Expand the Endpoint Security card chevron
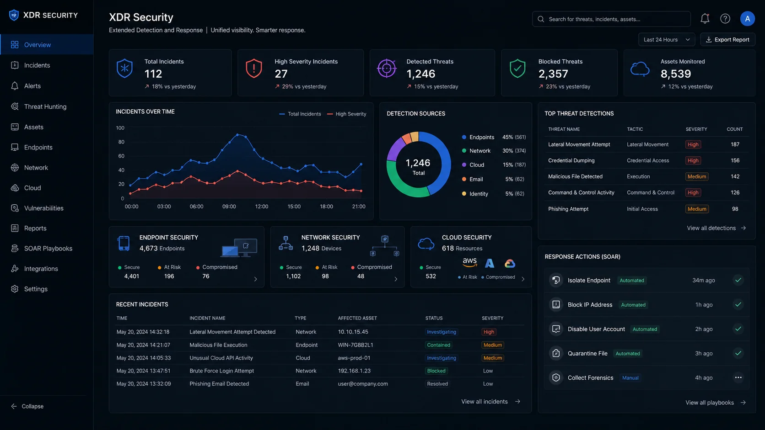This screenshot has height=430, width=765. [x=255, y=279]
